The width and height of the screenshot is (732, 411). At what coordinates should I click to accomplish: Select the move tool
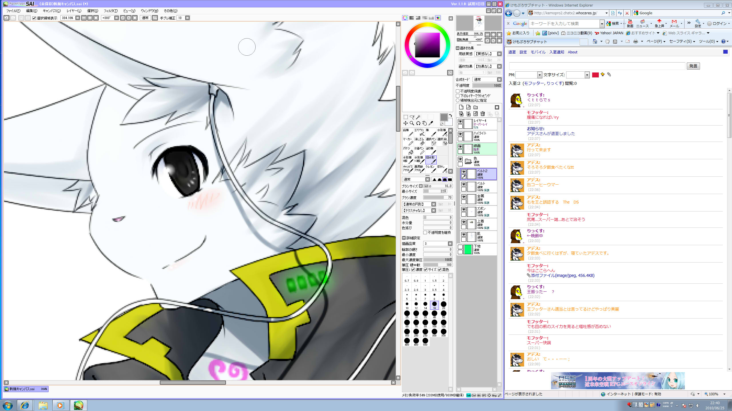coord(405,123)
